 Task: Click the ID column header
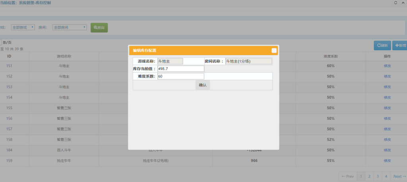pos(9,56)
